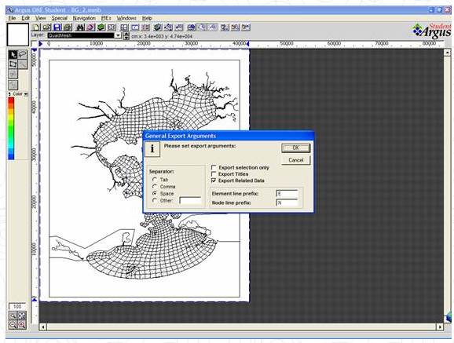Viewport: 454px width, 343px height.
Task: Click the zoom percentage field showing 100
Action: click(x=17, y=306)
